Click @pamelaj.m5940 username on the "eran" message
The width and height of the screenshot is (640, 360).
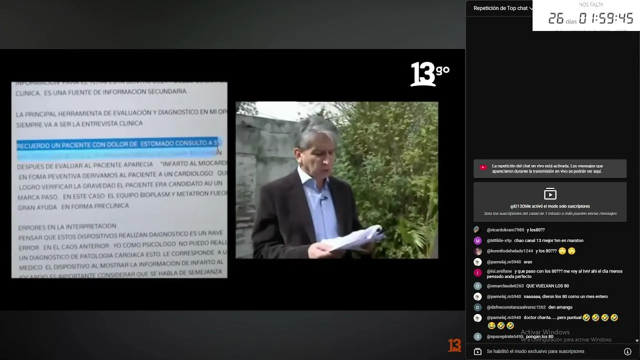tap(504, 262)
